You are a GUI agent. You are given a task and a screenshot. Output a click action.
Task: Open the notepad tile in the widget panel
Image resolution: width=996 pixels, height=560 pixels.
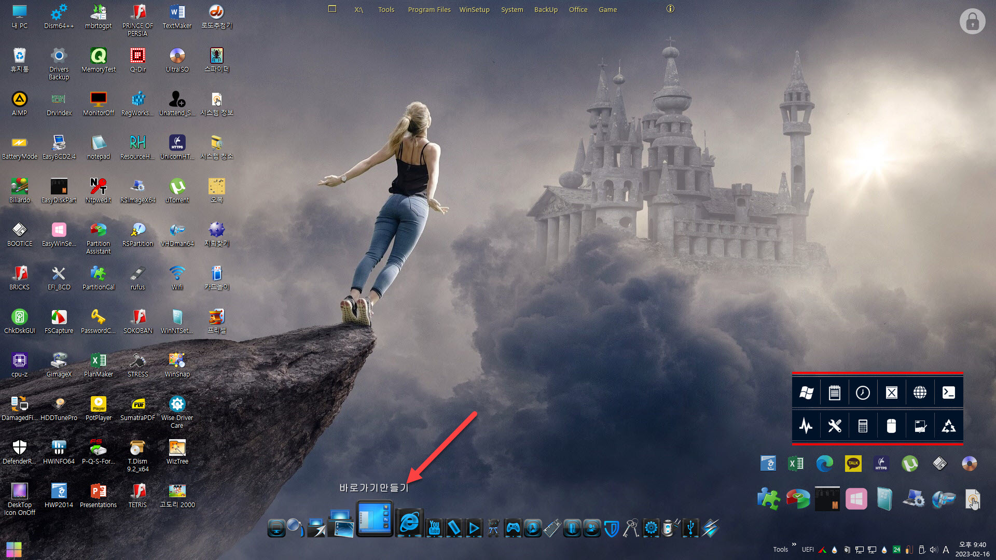(x=834, y=393)
